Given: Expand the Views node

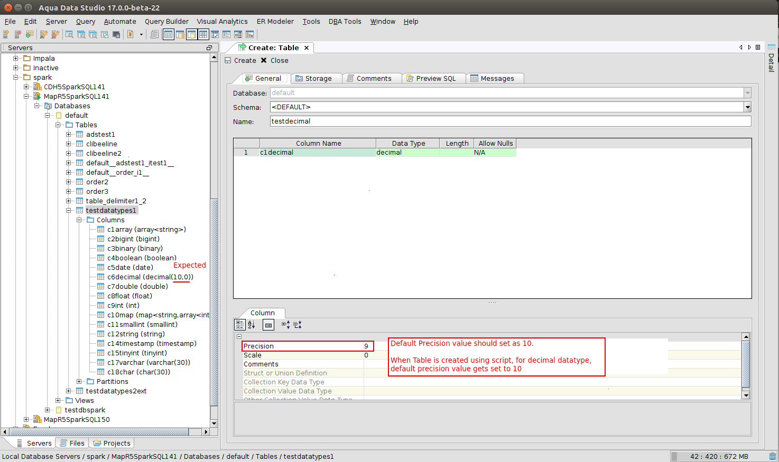Looking at the screenshot, I should [58, 400].
